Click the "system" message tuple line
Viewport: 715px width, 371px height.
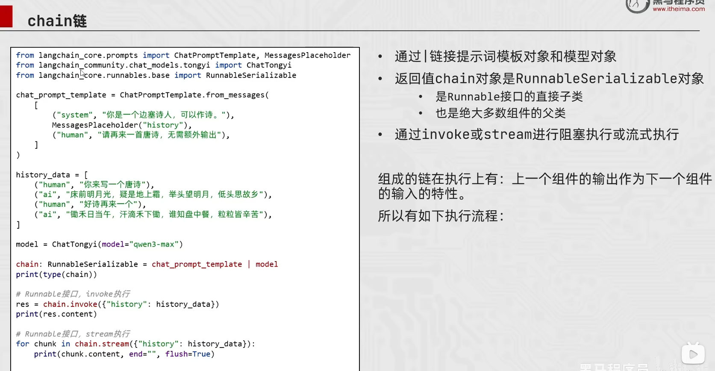point(143,115)
